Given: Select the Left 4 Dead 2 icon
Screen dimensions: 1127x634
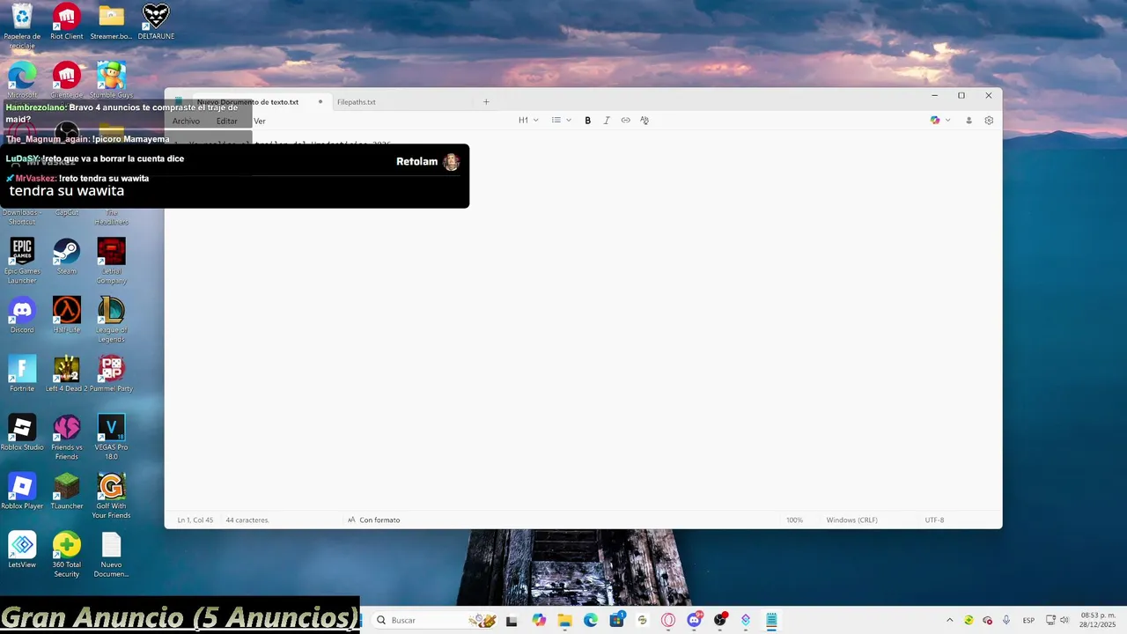Looking at the screenshot, I should [67, 374].
